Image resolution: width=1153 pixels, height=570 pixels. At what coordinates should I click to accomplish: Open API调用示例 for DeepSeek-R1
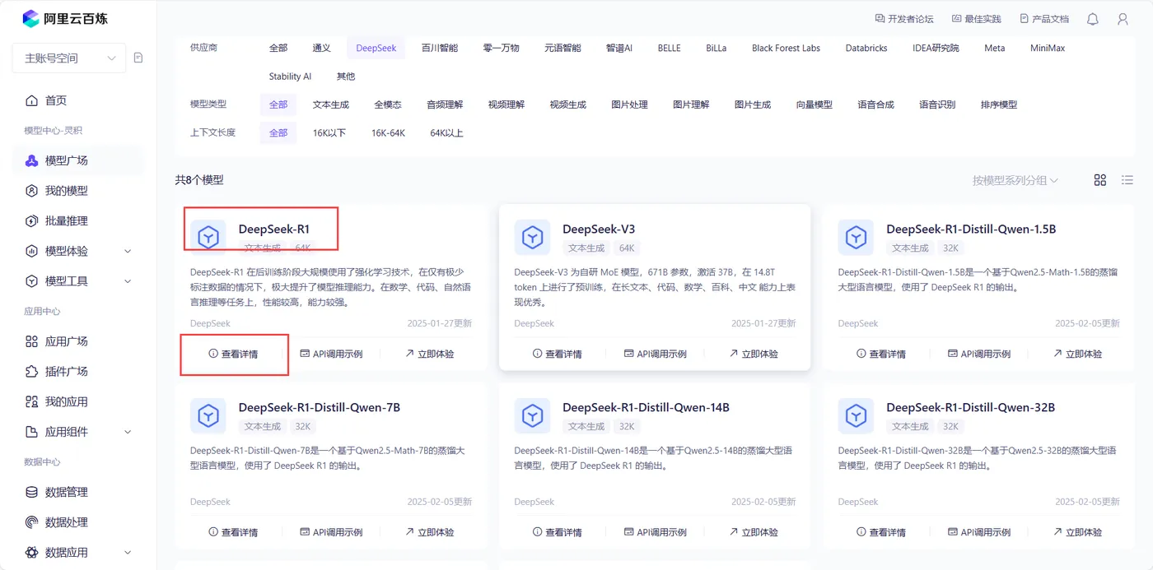331,355
